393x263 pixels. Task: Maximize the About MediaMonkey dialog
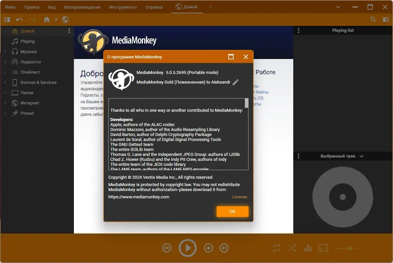pos(231,57)
